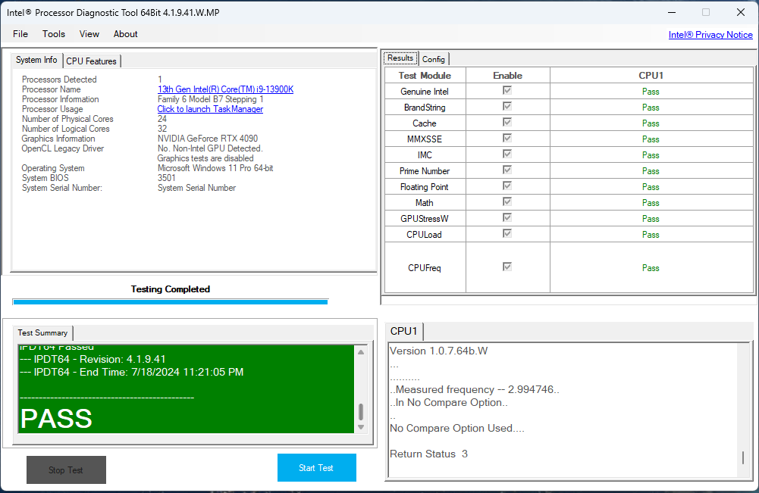Click the Test Summary scroll up arrow
The image size is (759, 493).
coord(361,352)
